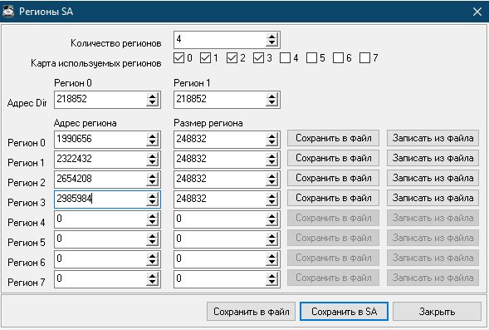Uncheck region map checkbox 3
This screenshot has width=489, height=330.
pos(258,57)
